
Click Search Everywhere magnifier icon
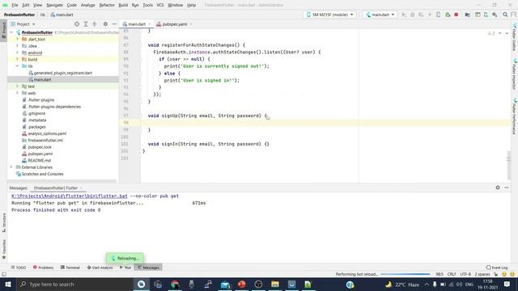click(x=505, y=15)
